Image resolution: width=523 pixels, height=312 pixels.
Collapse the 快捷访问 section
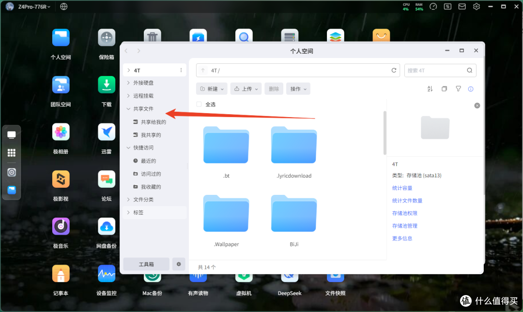coord(128,148)
